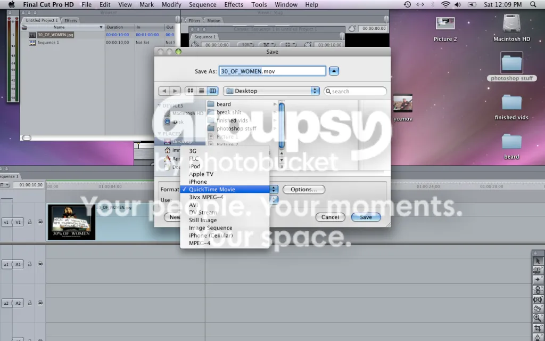Open Spotlight search in menu bar

coord(533,4)
